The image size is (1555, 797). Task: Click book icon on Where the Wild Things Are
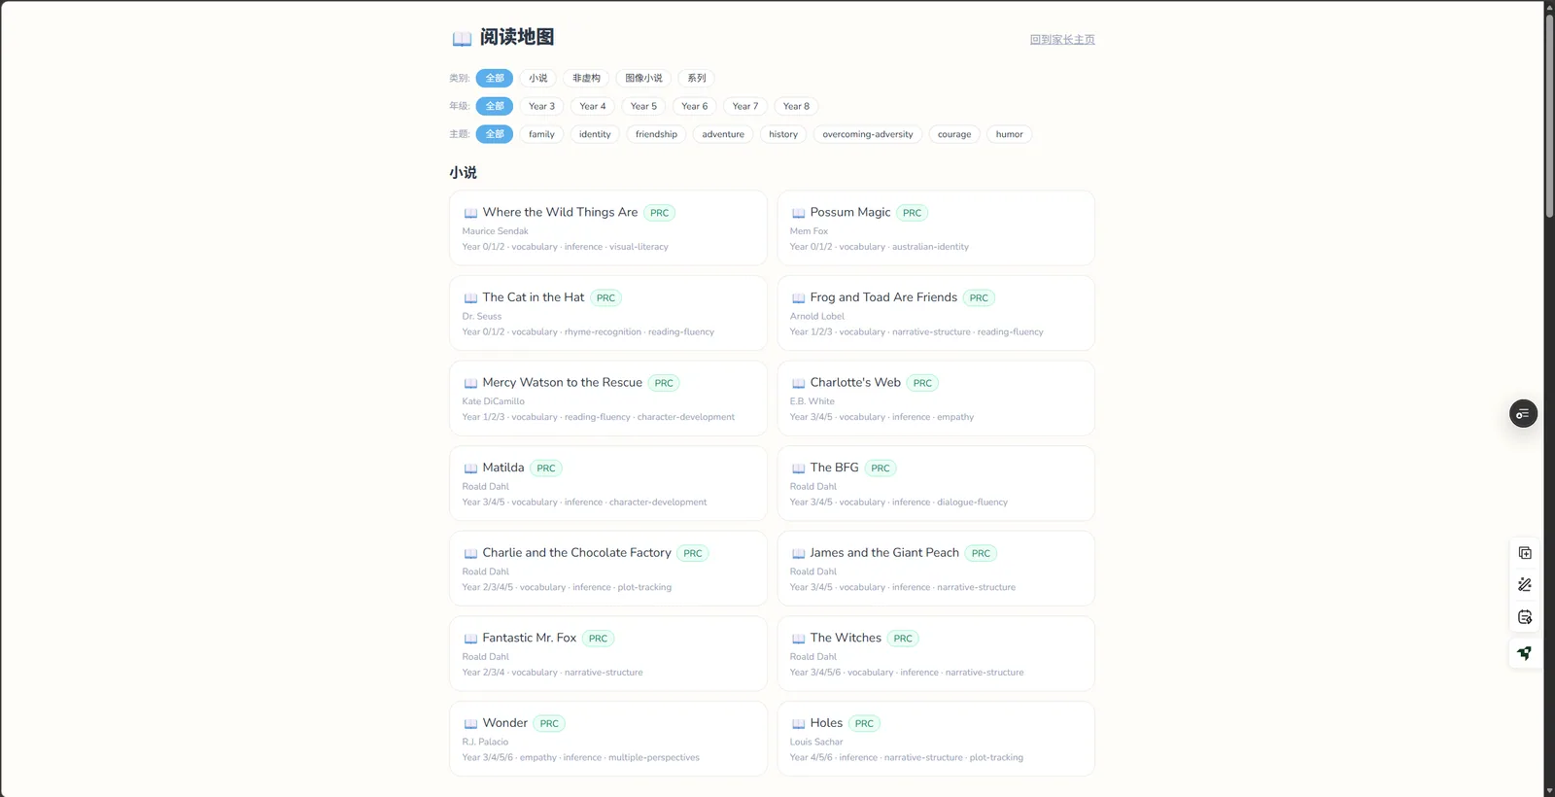470,213
